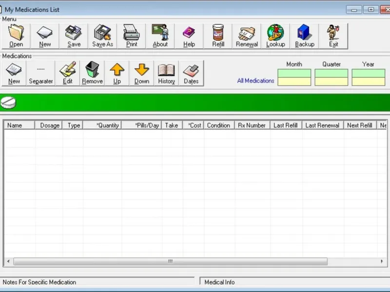Create a new list with Menu New icon

(x=45, y=36)
